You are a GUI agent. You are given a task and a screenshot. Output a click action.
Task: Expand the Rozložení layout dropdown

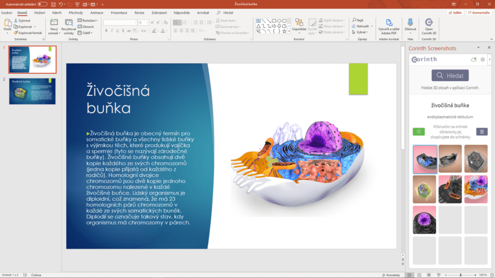tap(89, 21)
